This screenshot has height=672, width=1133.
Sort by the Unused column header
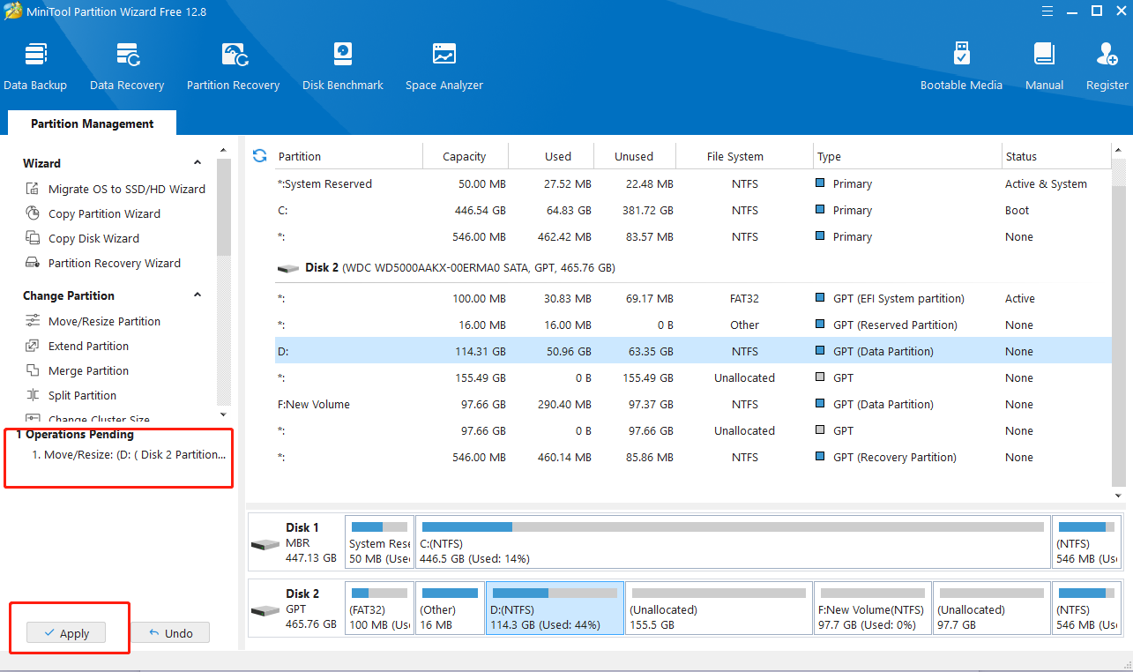click(x=634, y=156)
